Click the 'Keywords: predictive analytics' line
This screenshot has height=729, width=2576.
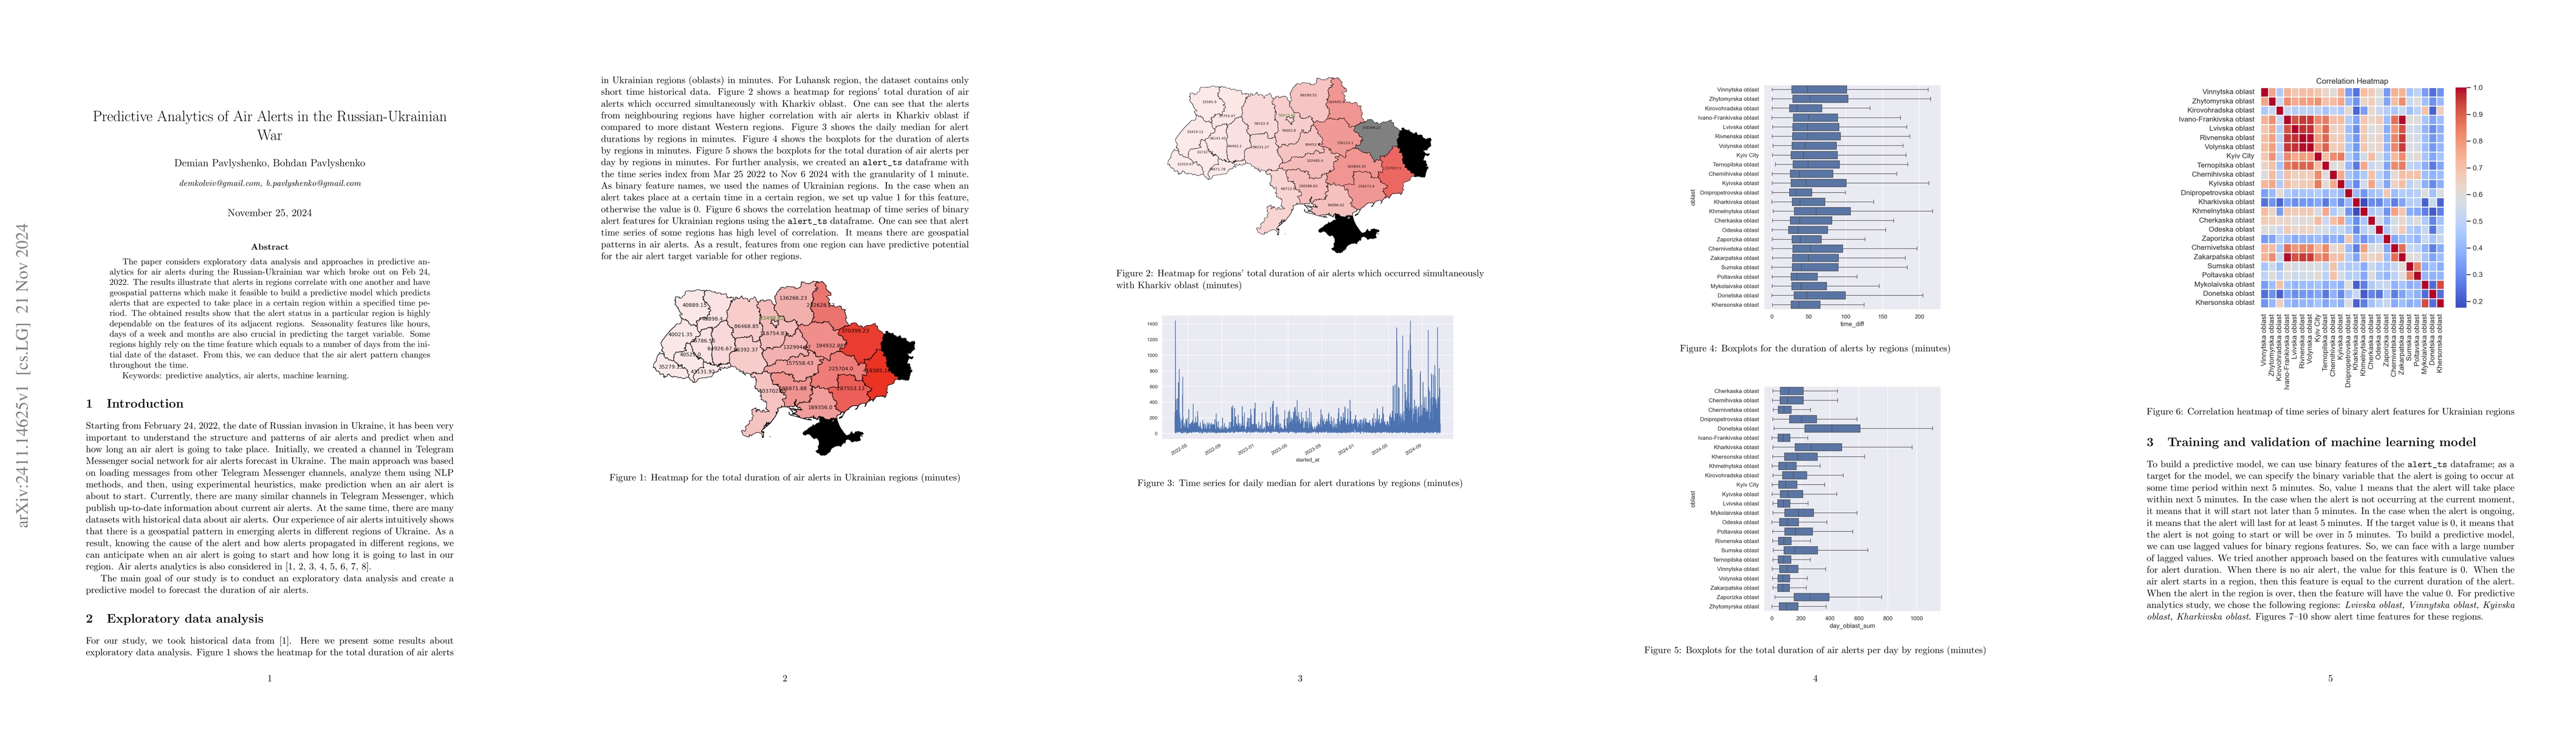pyautogui.click(x=235, y=376)
